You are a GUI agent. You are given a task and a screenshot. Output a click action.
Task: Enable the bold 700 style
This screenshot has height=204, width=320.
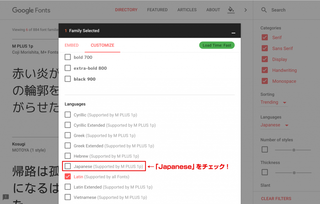pos(67,57)
